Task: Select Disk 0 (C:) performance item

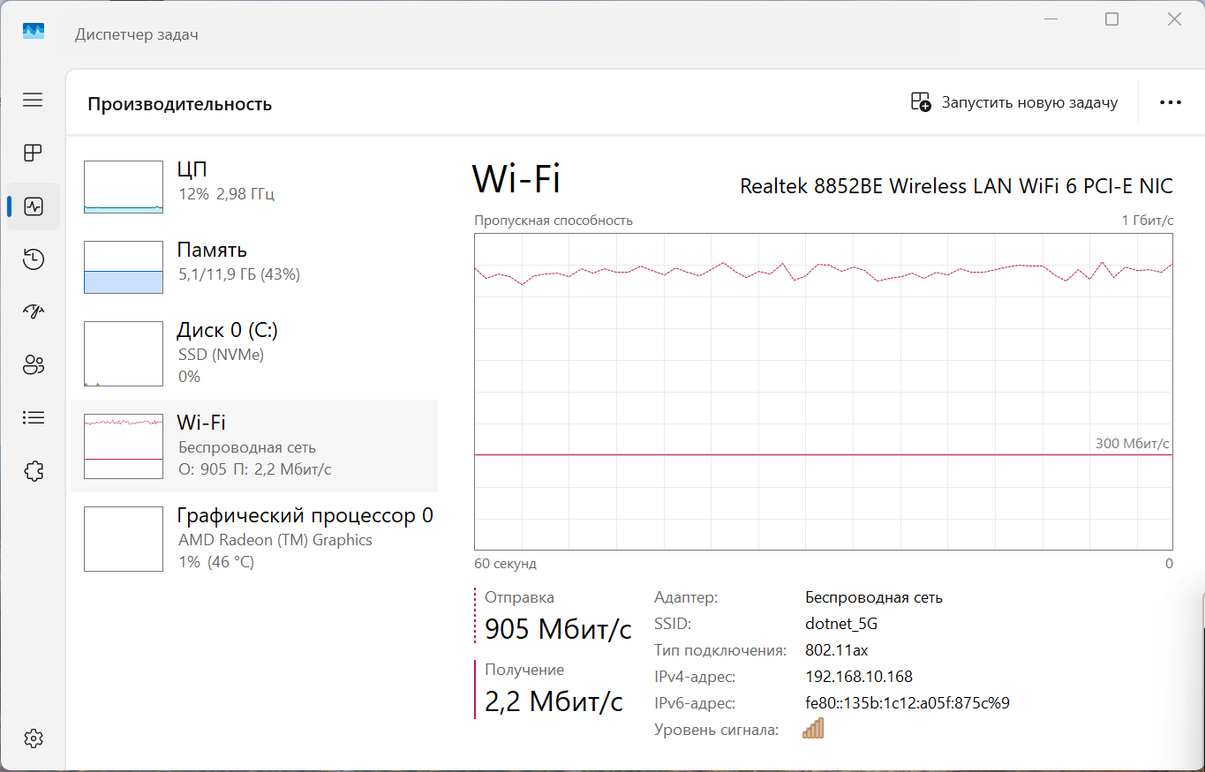Action: point(253,352)
